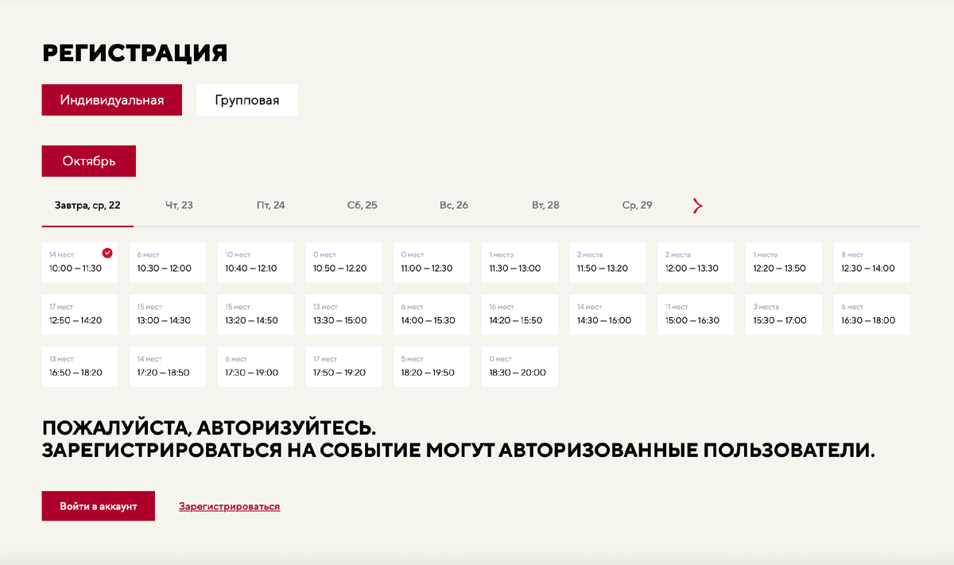
Task: Select the Вт, 28 date
Action: 547,204
